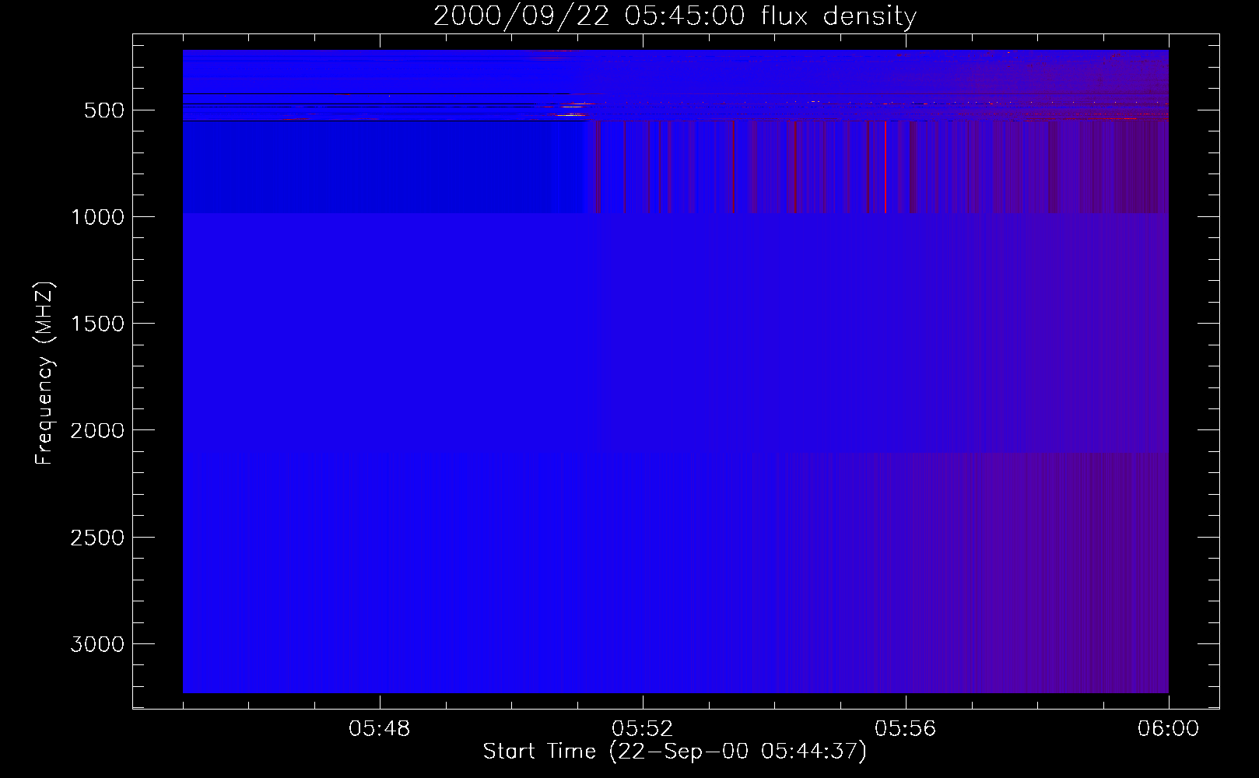The width and height of the screenshot is (1259, 778).
Task: Click the plot title '2000/09/22 05:45:00 flux density'
Action: (x=675, y=16)
